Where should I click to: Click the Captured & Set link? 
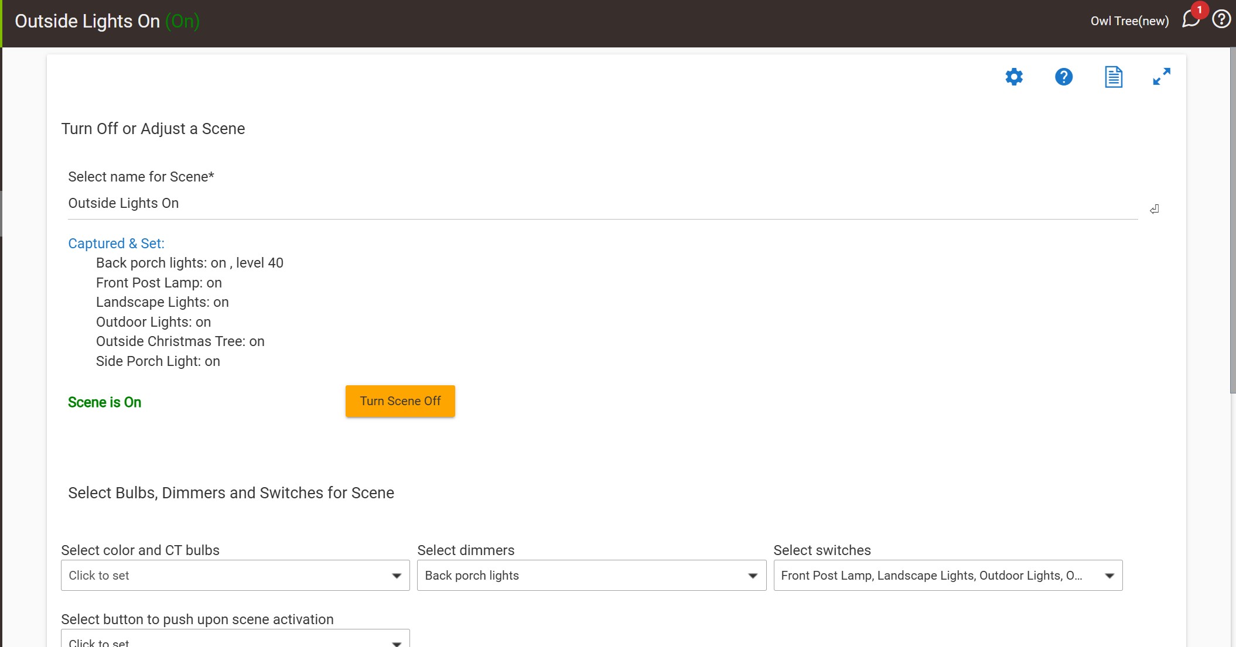tap(116, 244)
